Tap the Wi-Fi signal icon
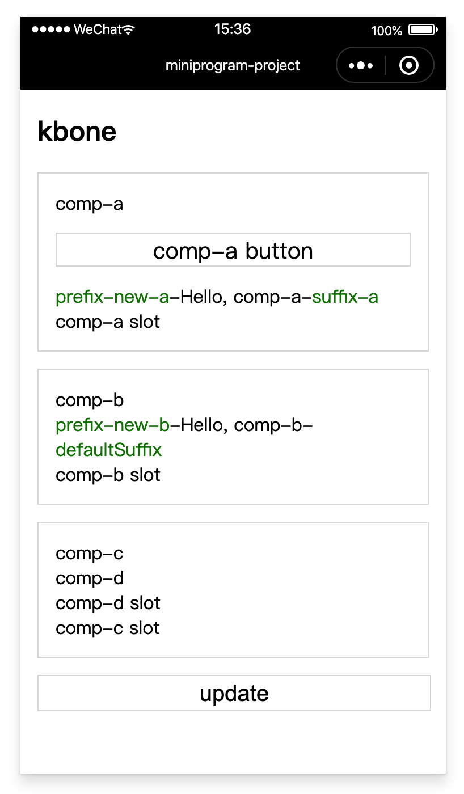The image size is (464, 794). 129,29
